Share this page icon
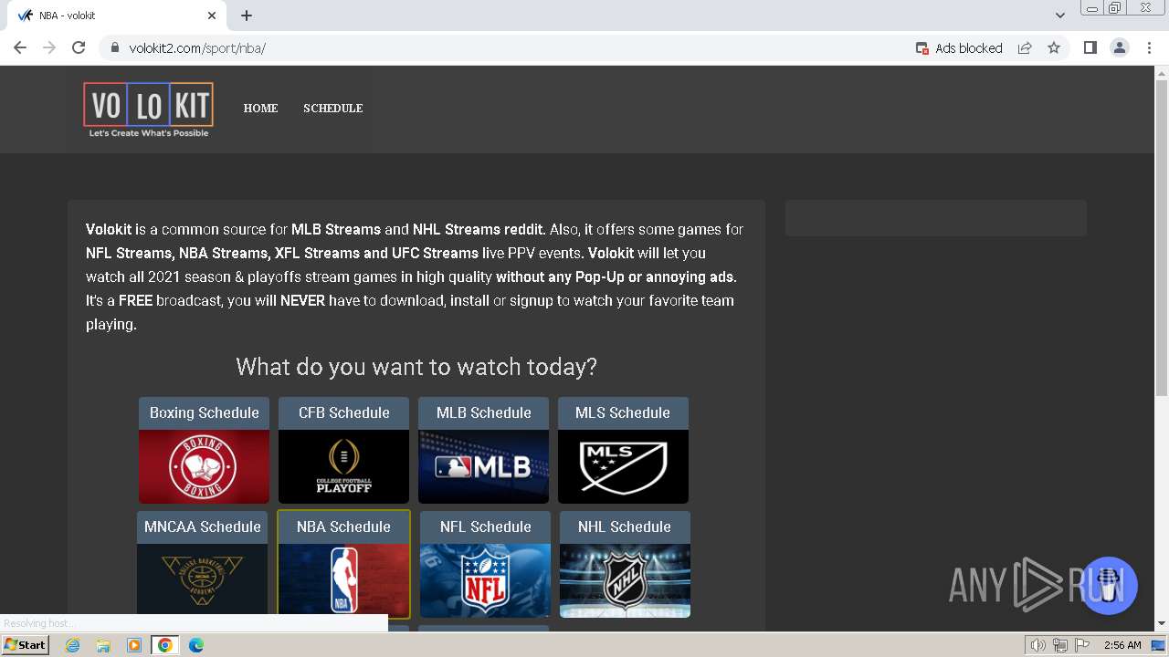This screenshot has height=657, width=1169. 1025,48
